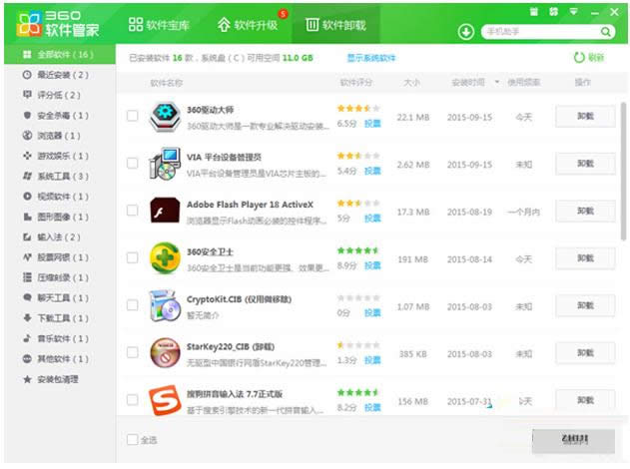Enable the 全选 select-all checkbox

point(133,439)
